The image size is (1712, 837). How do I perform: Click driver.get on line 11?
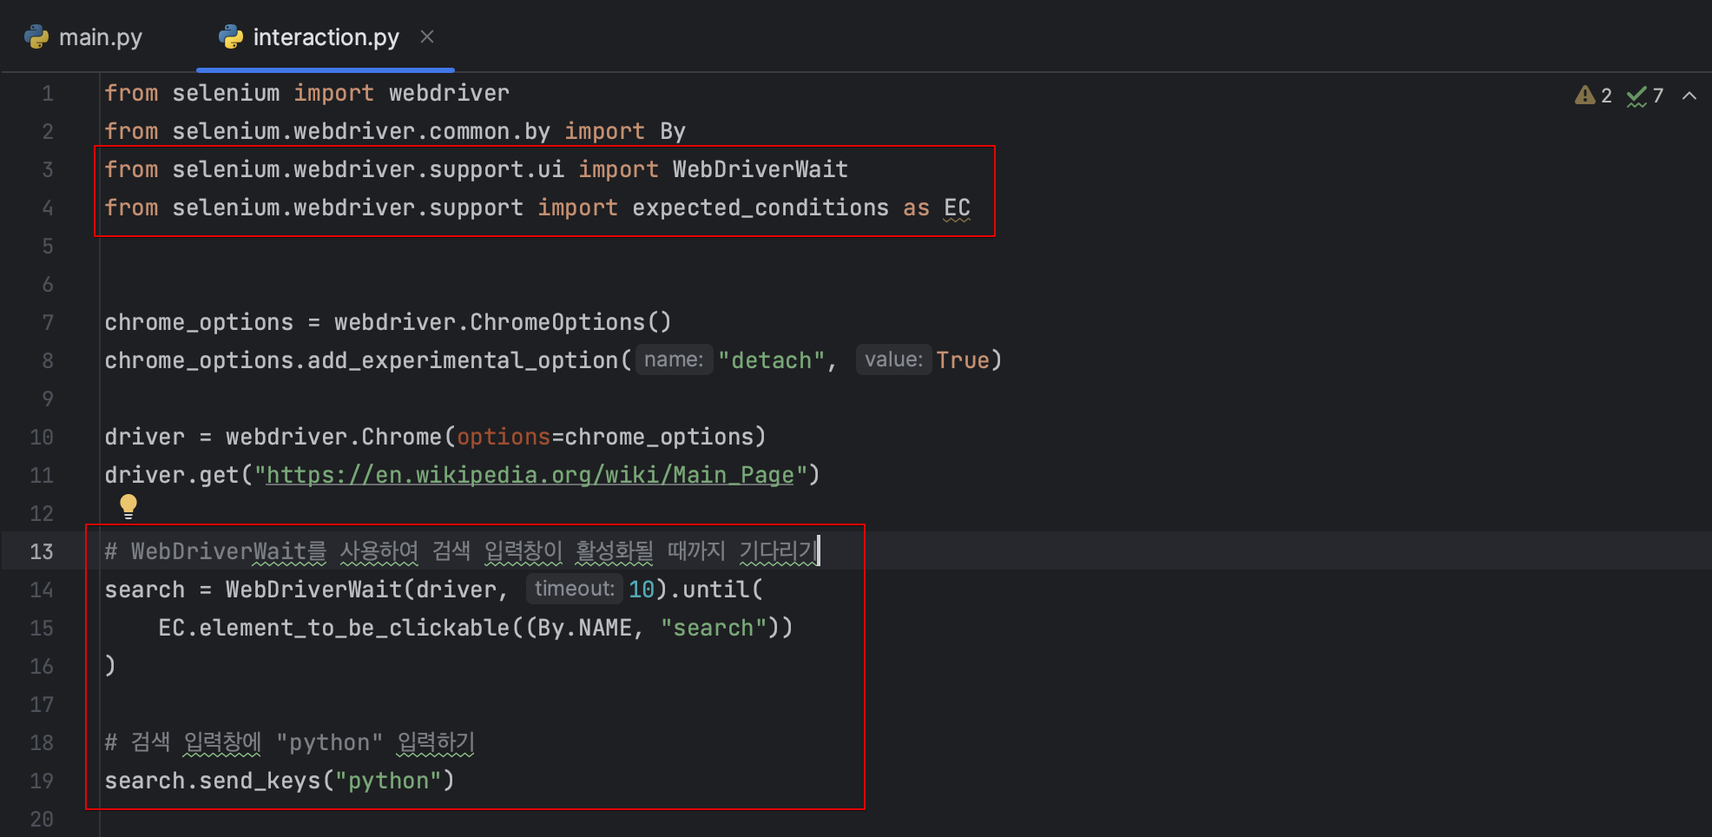point(171,475)
